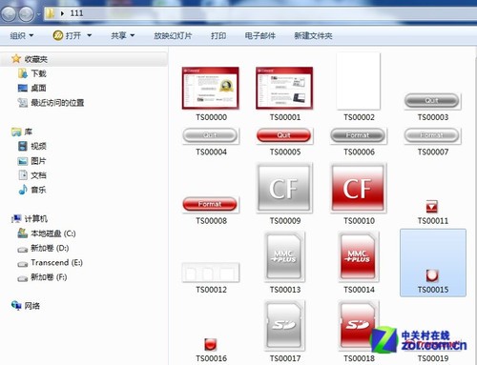Click the email toolbar button

point(260,35)
